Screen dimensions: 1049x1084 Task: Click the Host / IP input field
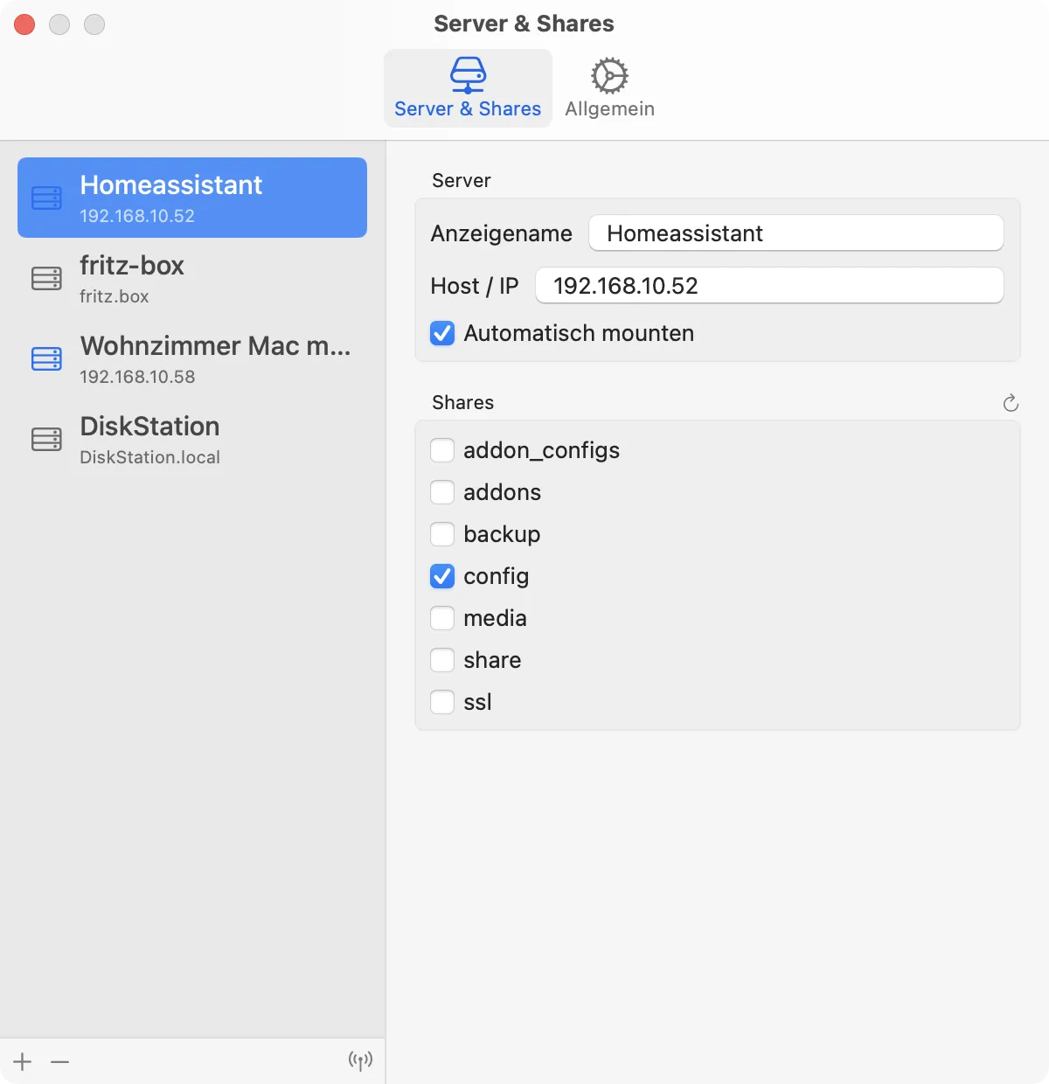(x=769, y=286)
